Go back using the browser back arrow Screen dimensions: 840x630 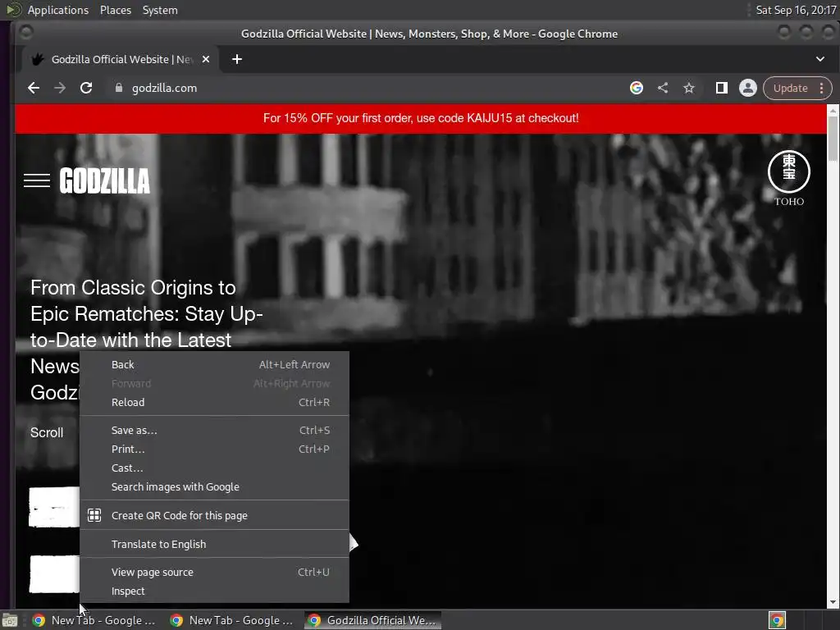[34, 88]
